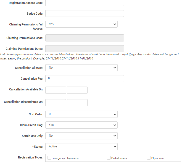
Task: Enable the Physicians registration type
Action: (149, 158)
